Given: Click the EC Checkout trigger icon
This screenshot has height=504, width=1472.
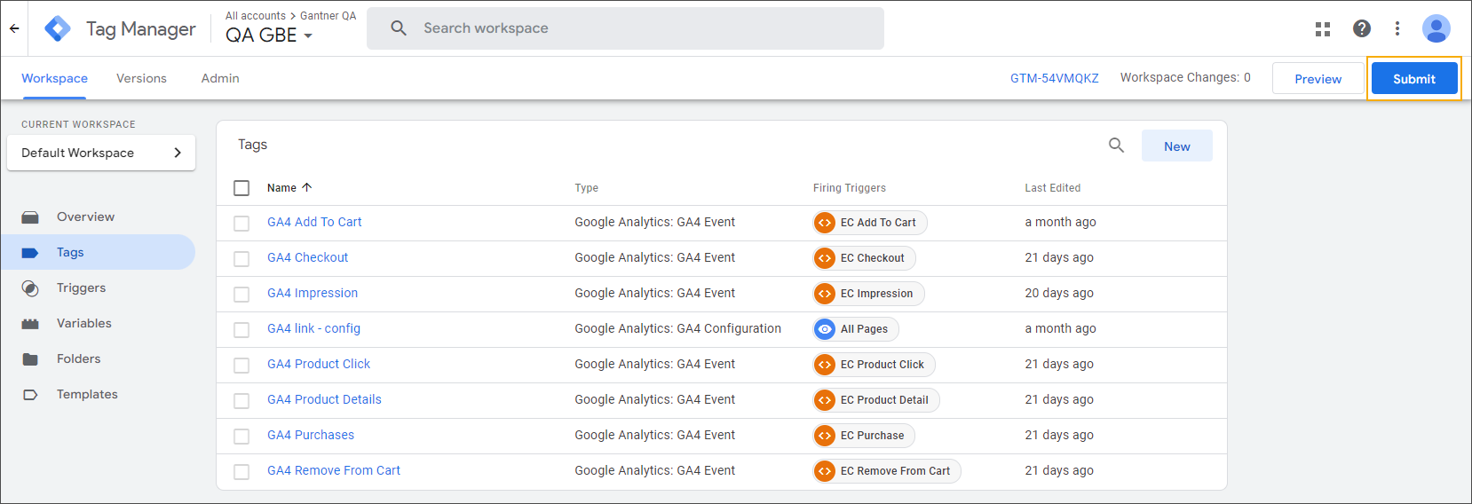Looking at the screenshot, I should [x=825, y=258].
